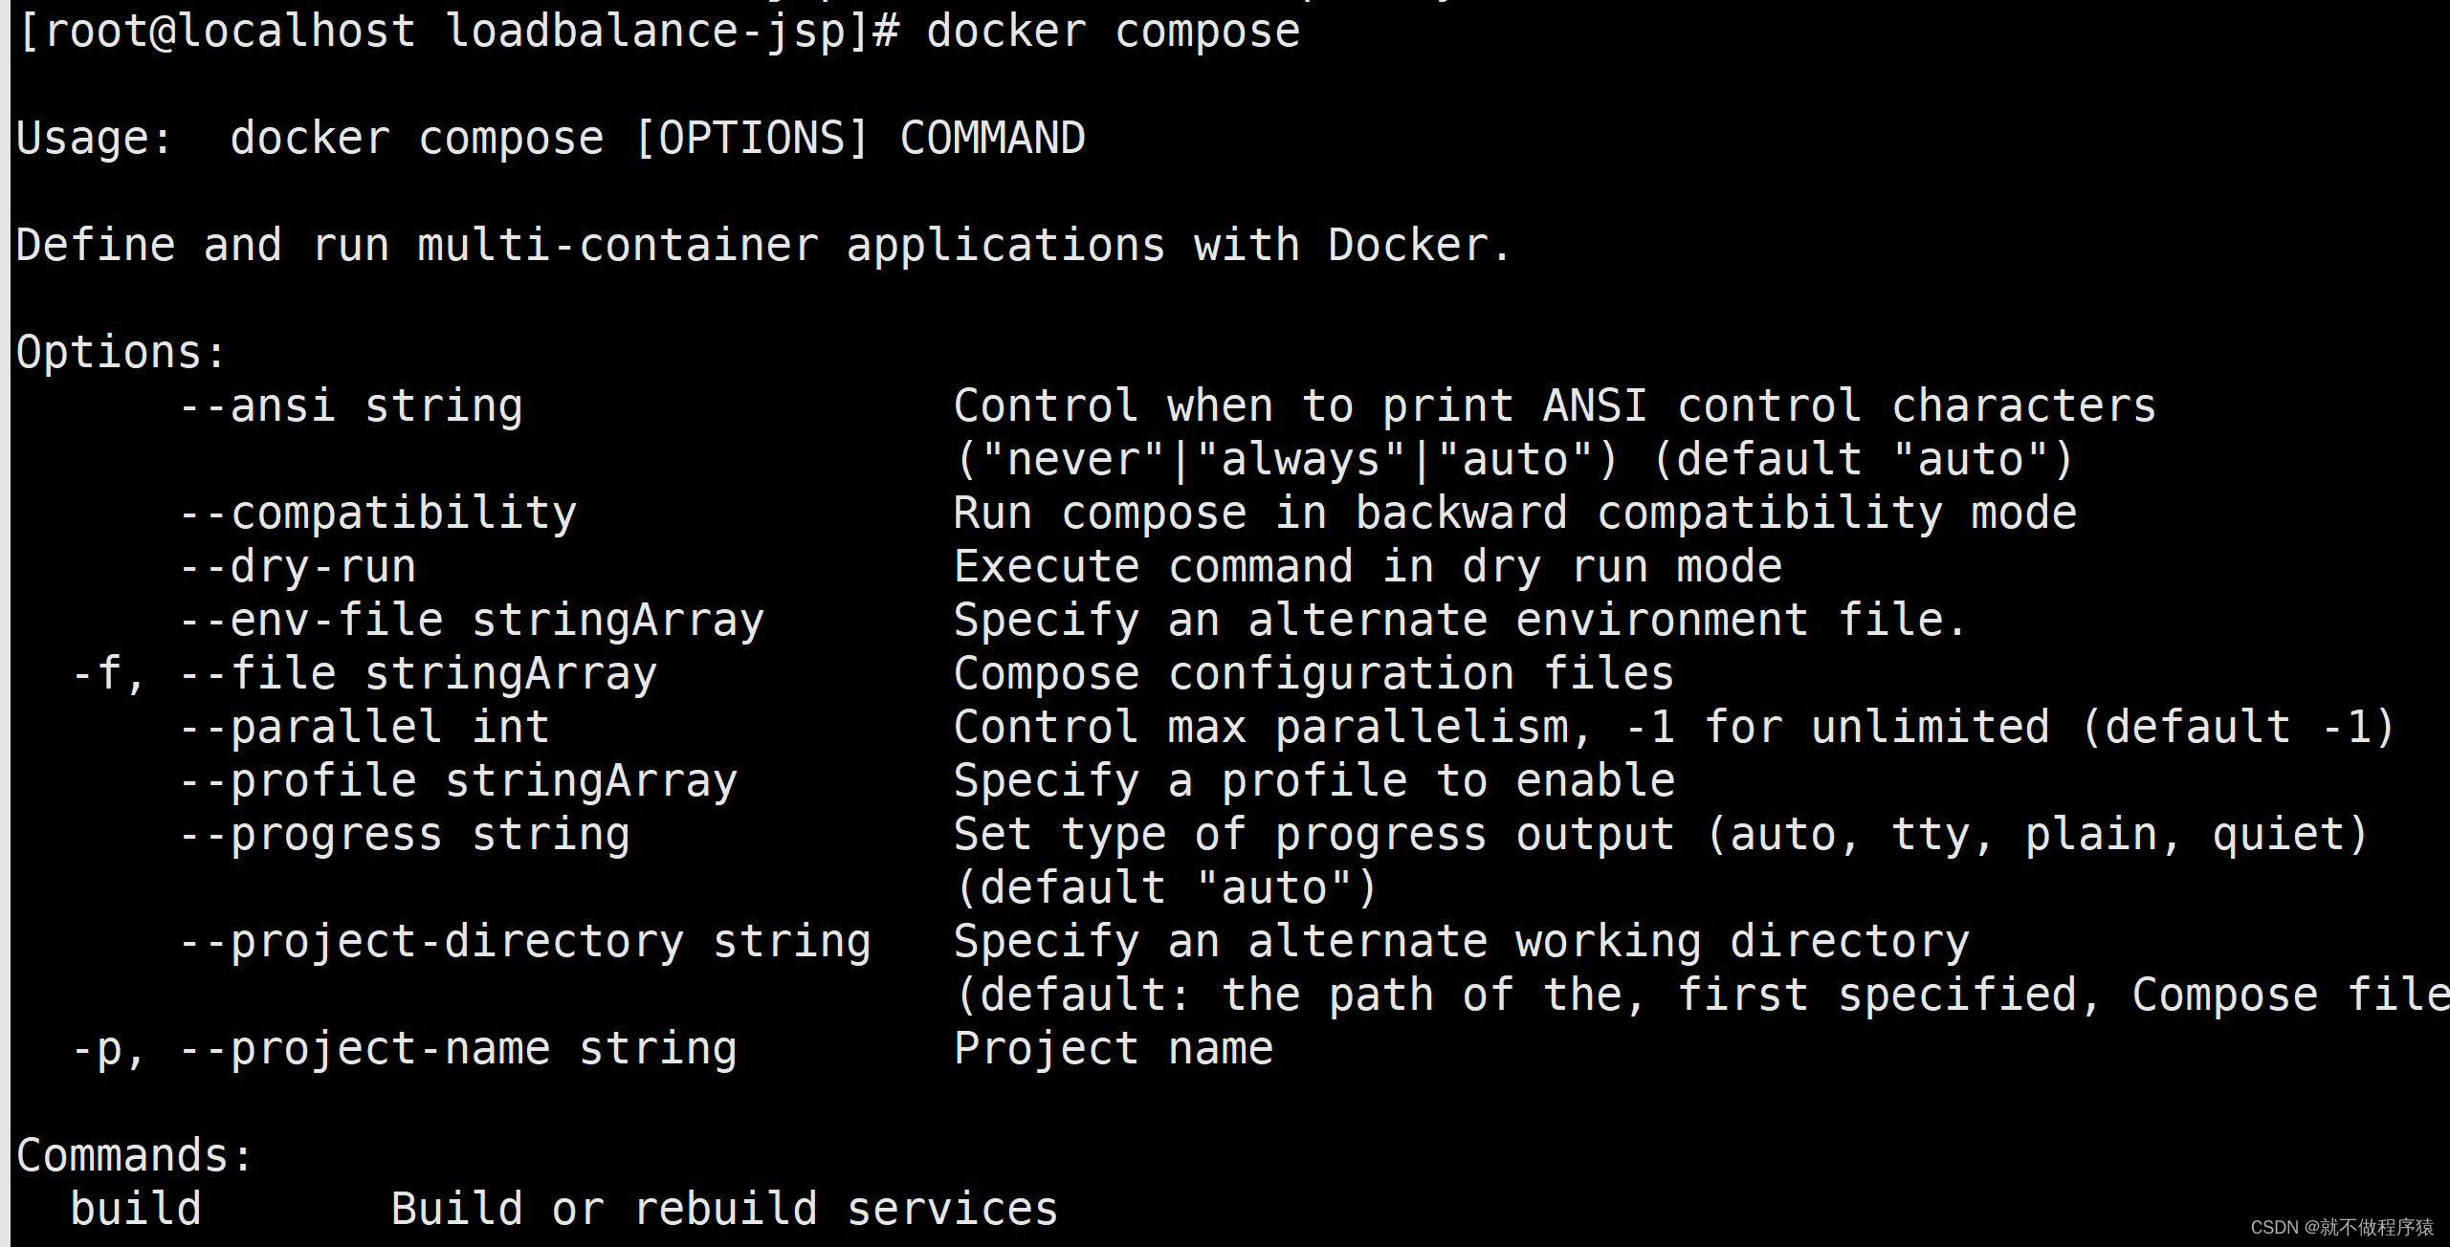2450x1247 pixels.
Task: Select the -p, --project-name string option
Action: pyautogui.click(x=405, y=1049)
